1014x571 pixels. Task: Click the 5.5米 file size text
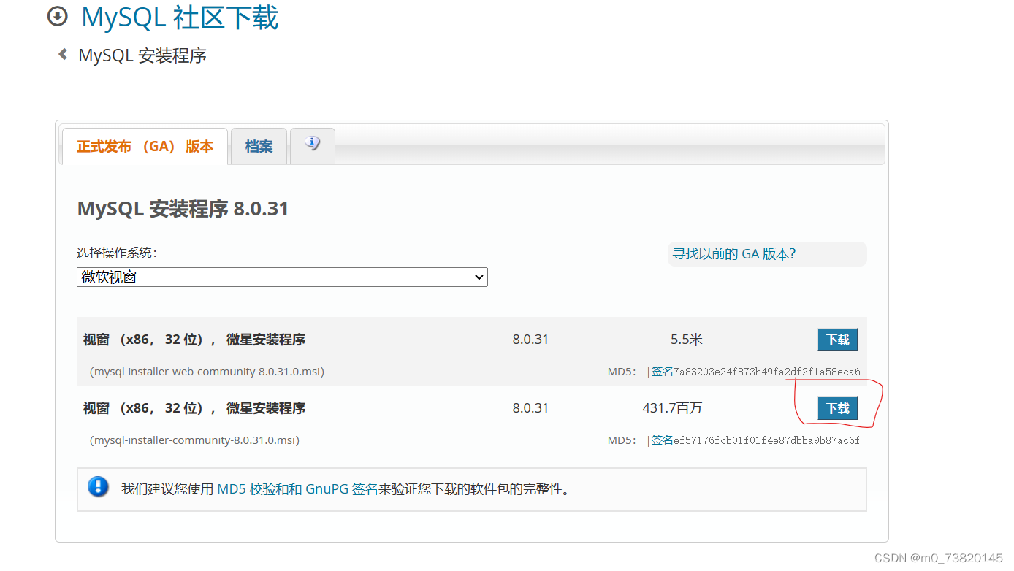click(686, 340)
